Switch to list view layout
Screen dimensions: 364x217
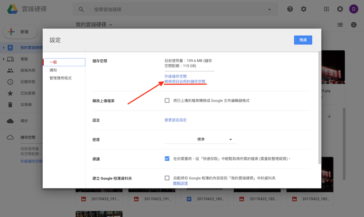pyautogui.click(x=340, y=24)
